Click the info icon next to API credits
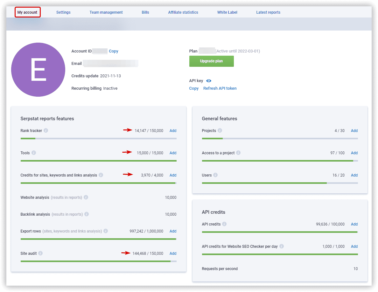 point(224,224)
